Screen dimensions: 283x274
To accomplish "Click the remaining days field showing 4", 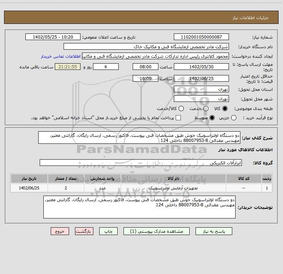I will click(106, 67).
